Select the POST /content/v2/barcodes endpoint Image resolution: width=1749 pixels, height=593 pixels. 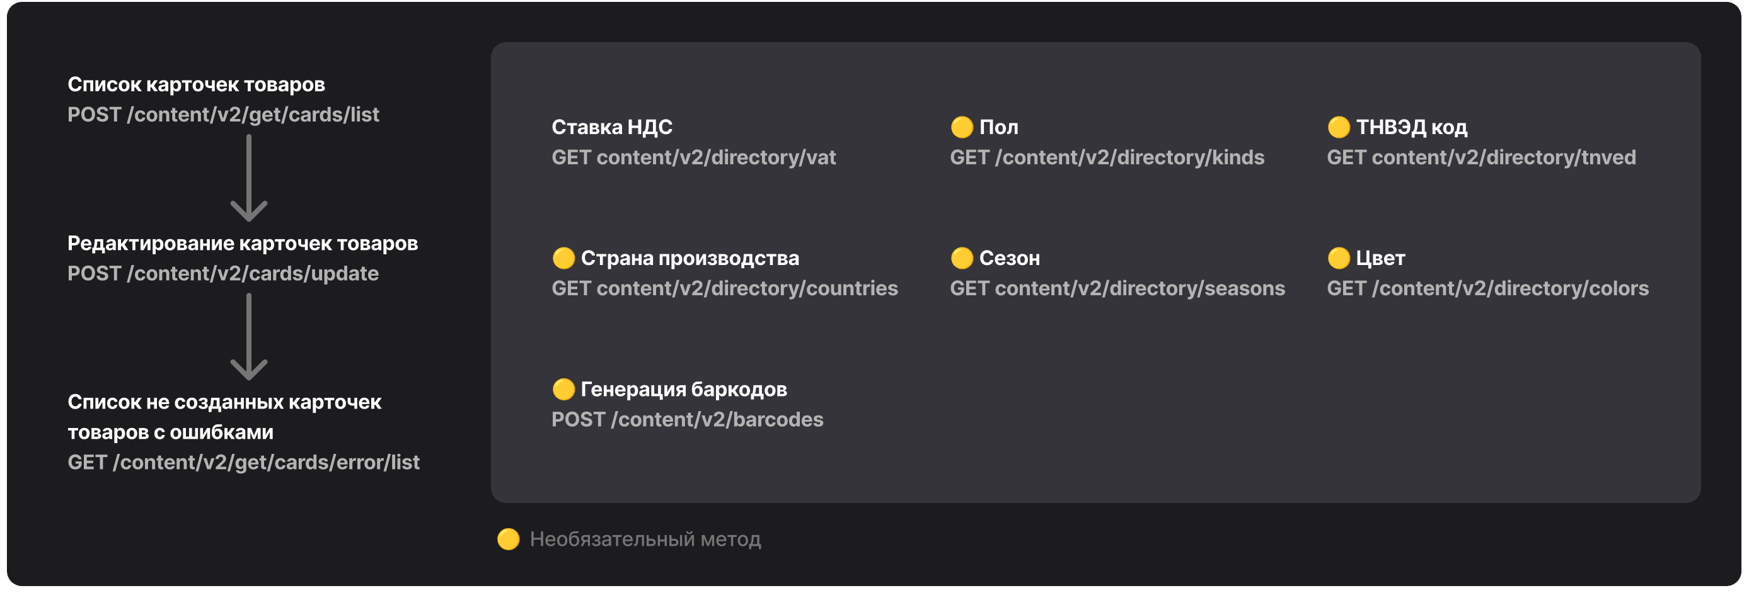click(687, 420)
